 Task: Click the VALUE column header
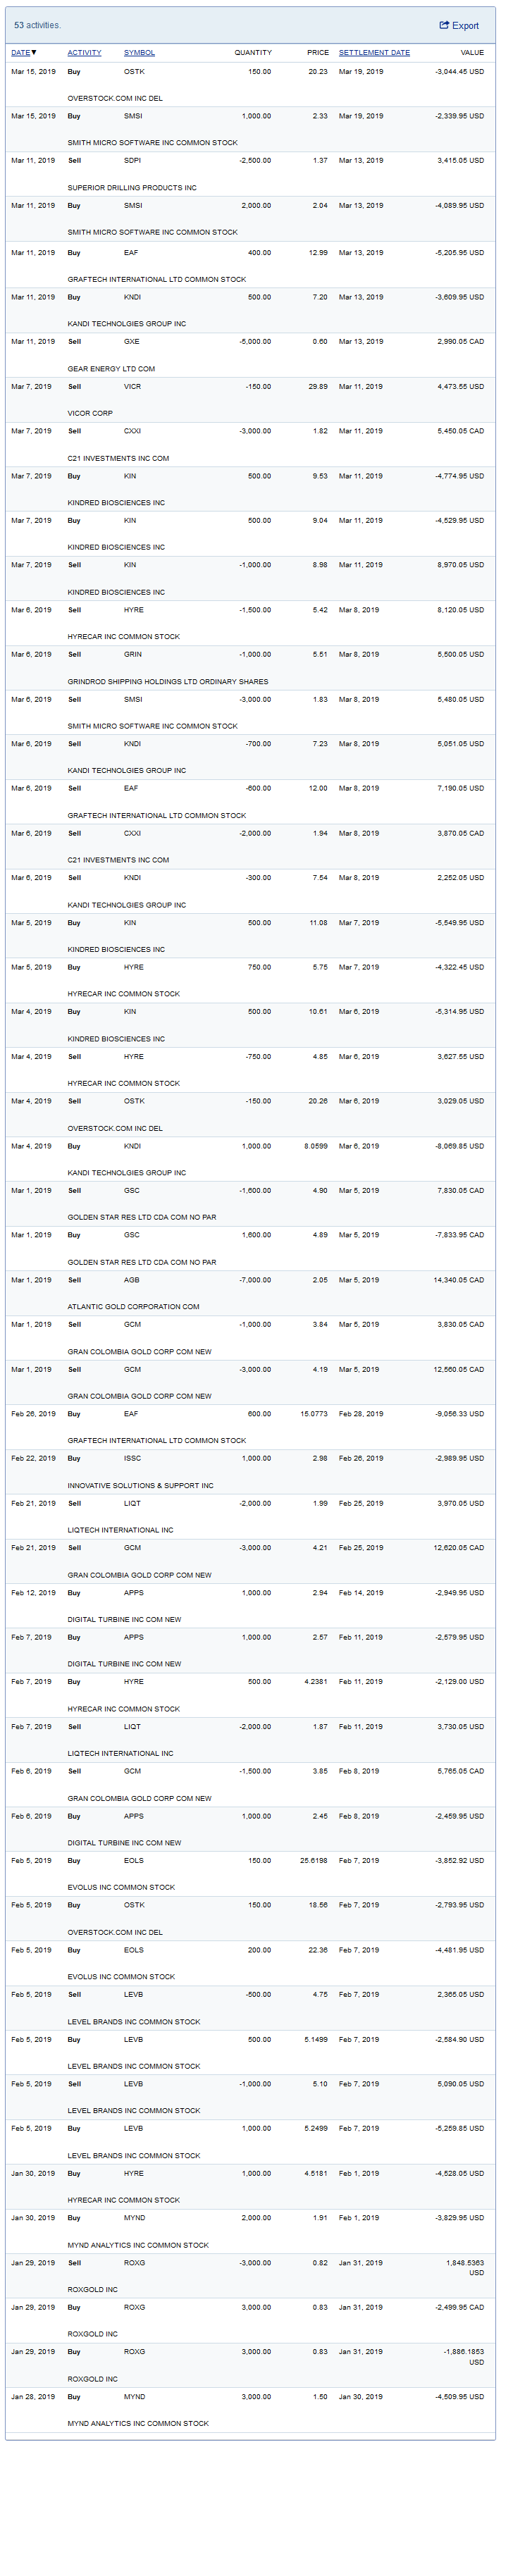(472, 52)
